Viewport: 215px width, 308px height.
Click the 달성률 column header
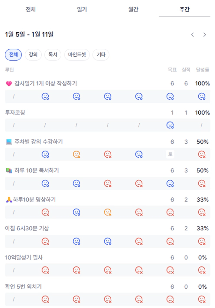tap(203, 70)
